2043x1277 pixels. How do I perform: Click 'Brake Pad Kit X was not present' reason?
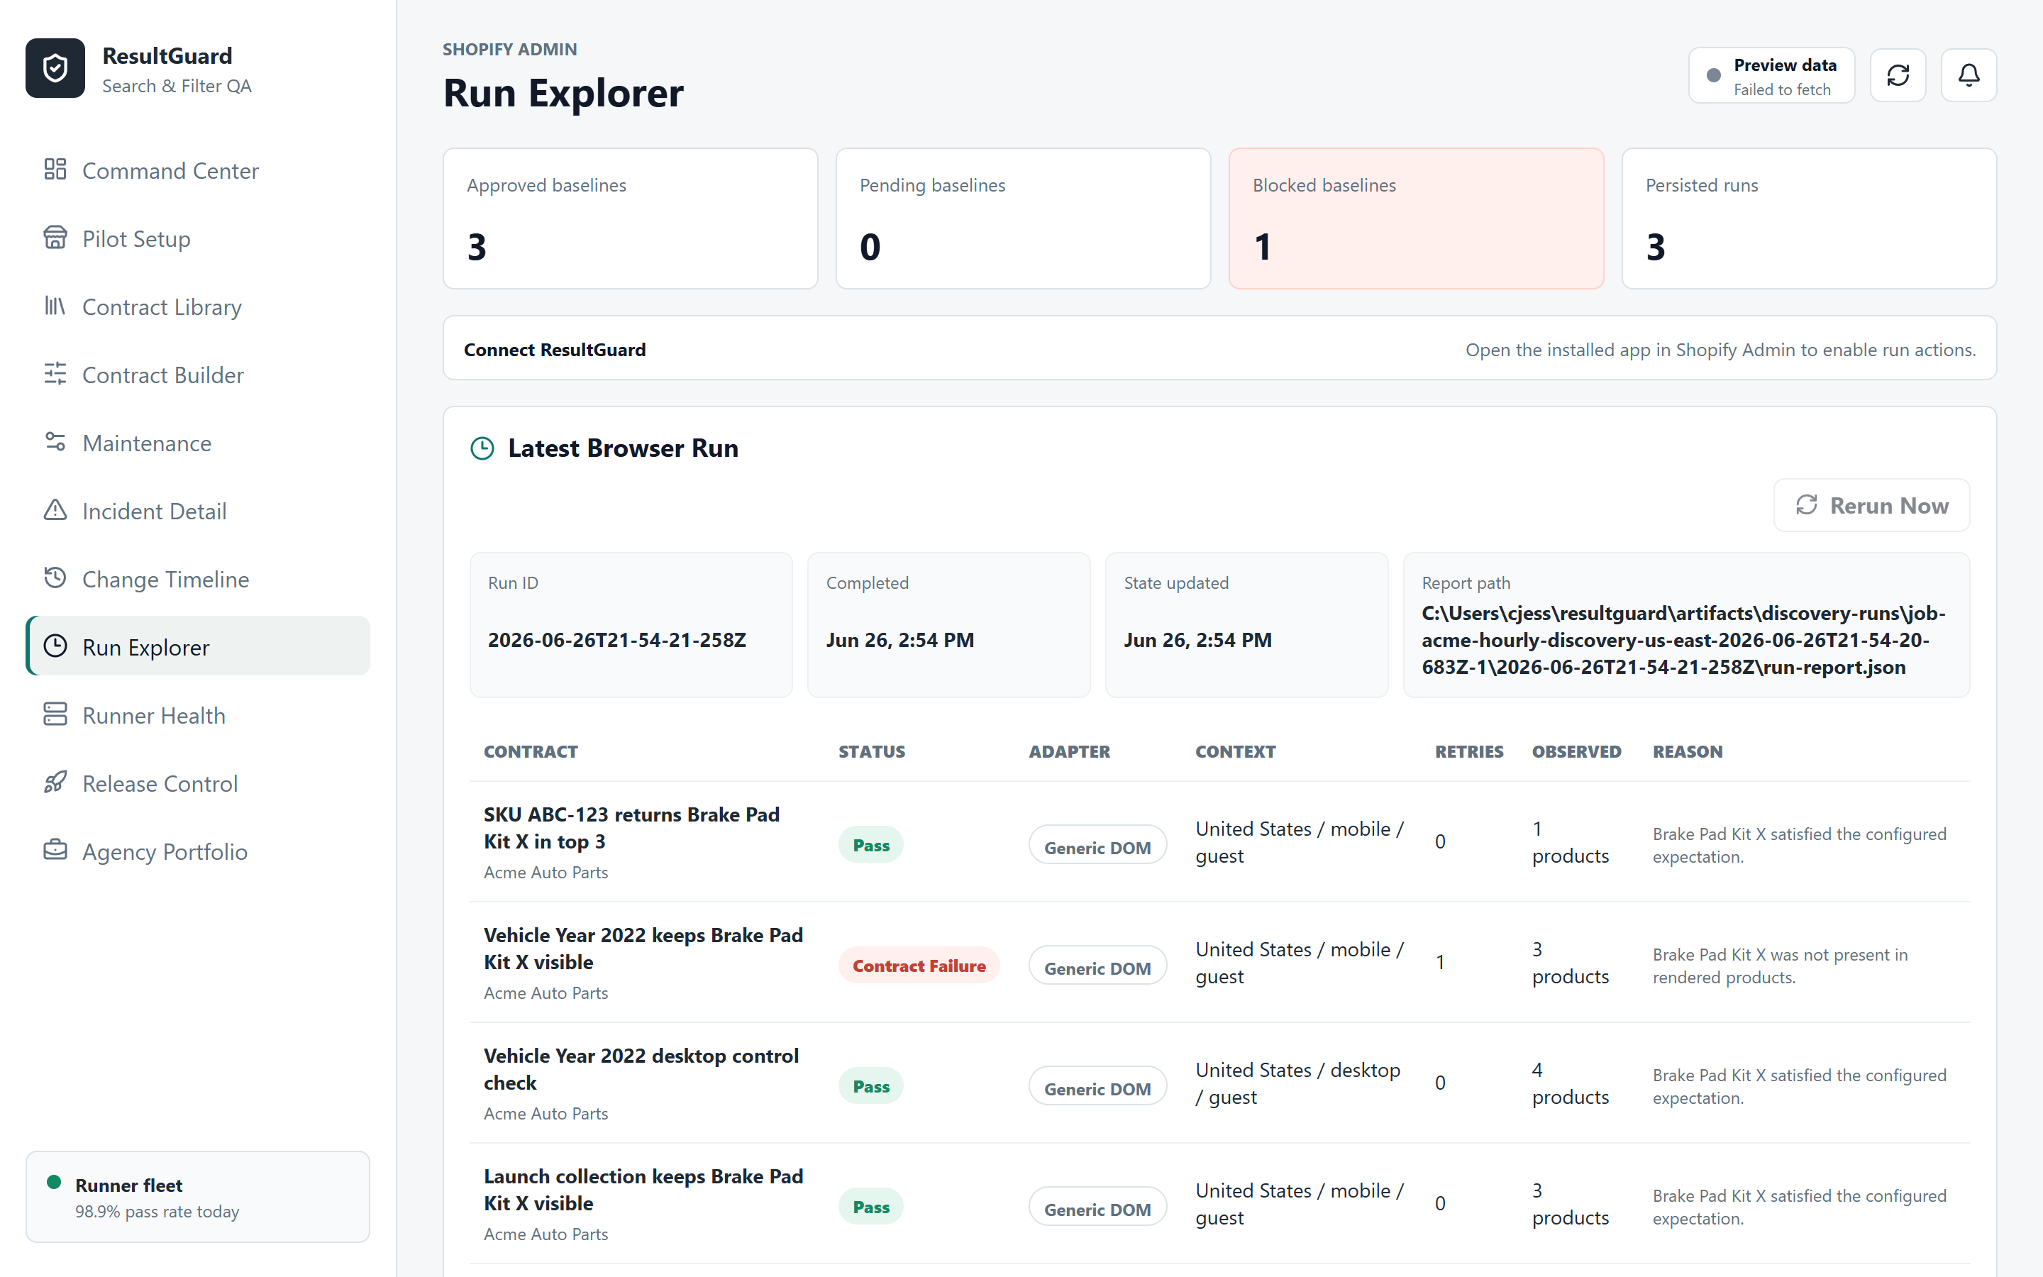click(x=1780, y=966)
